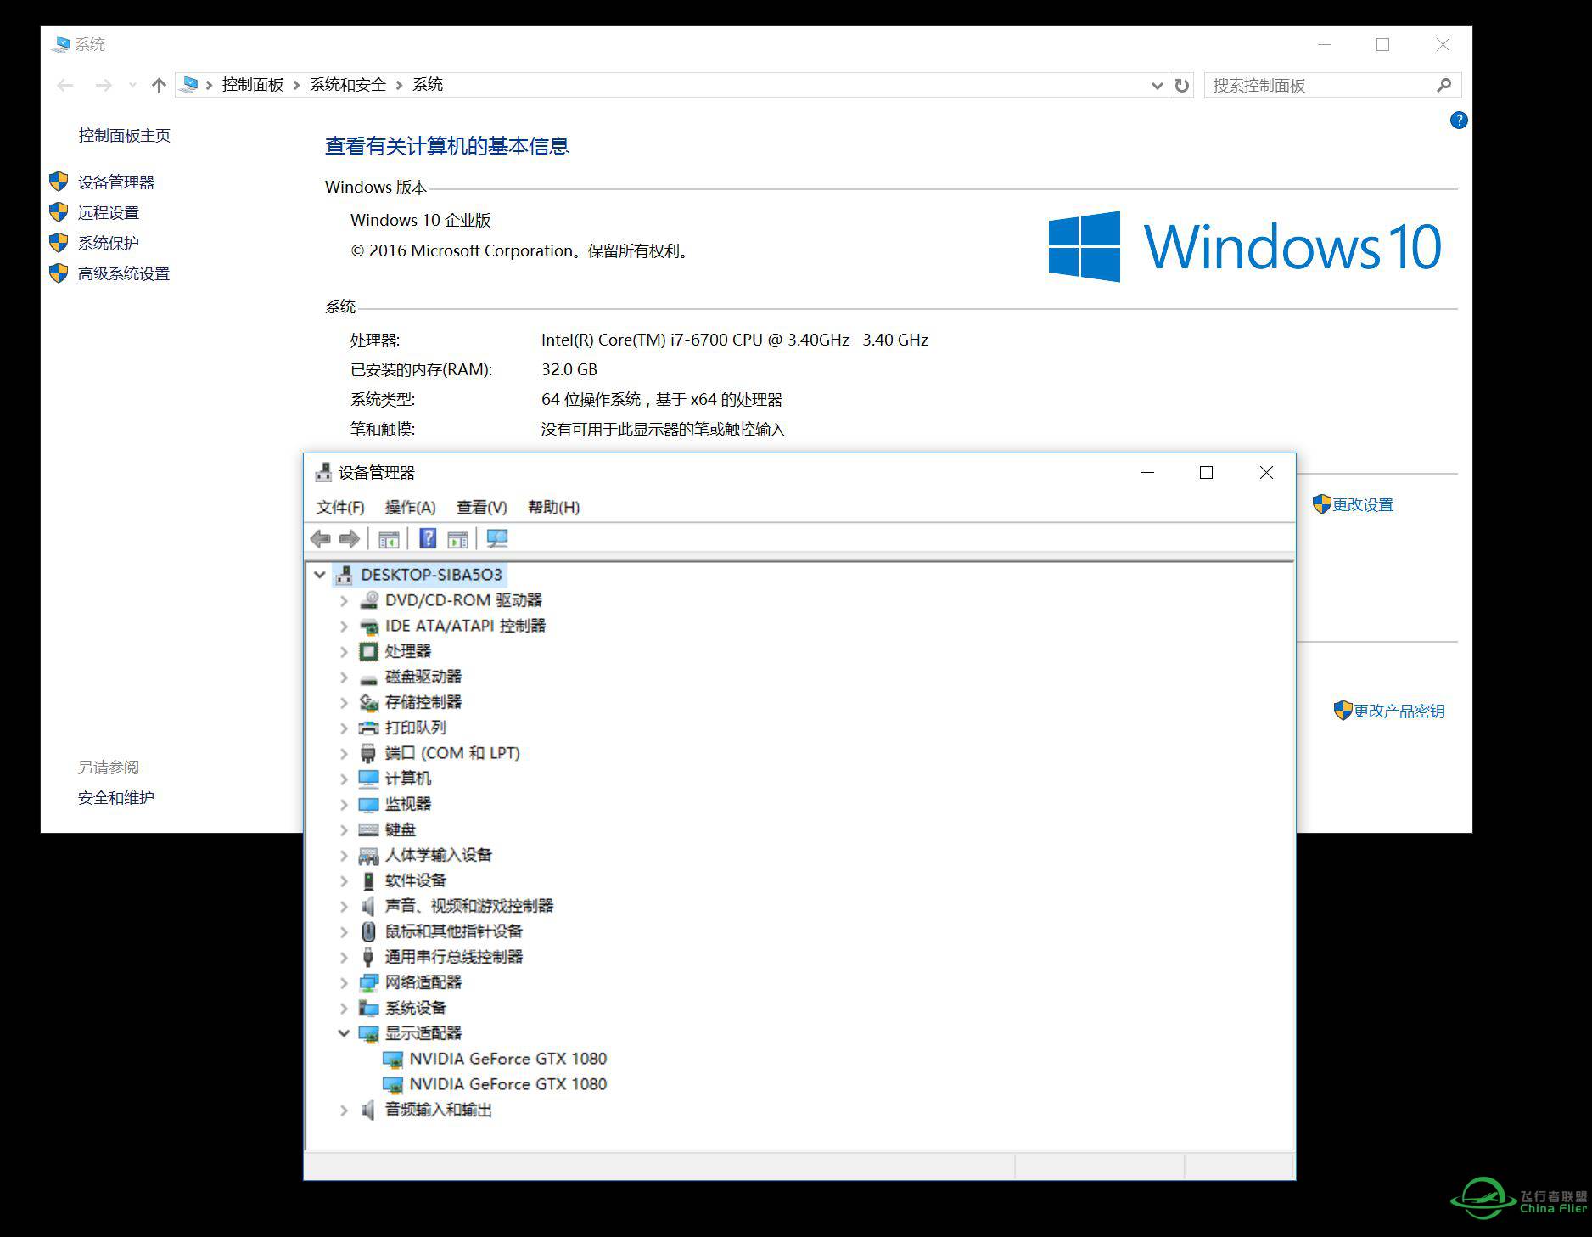The image size is (1592, 1237).
Task: Click the Up arrow in System window navigation
Action: (159, 85)
